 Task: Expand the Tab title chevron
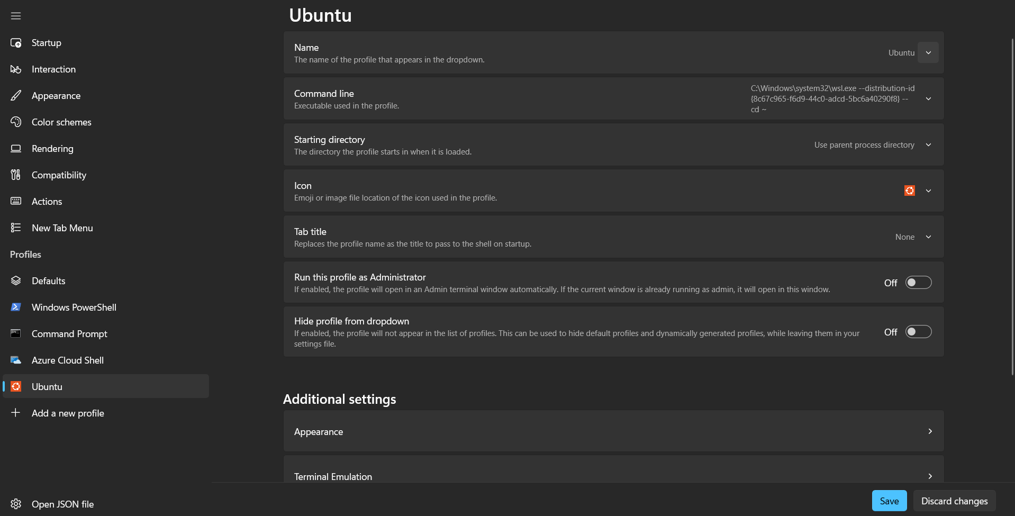[928, 237]
